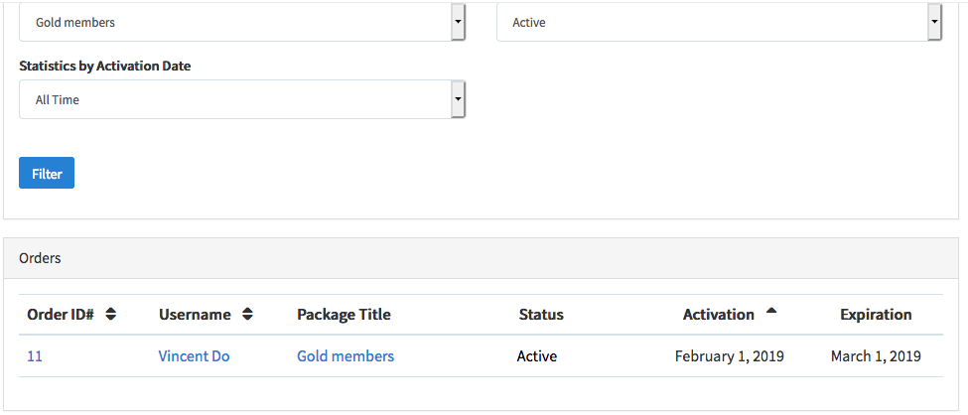Click the February 1, 2019 activation date cell
The width and height of the screenshot is (968, 415).
[x=729, y=356]
